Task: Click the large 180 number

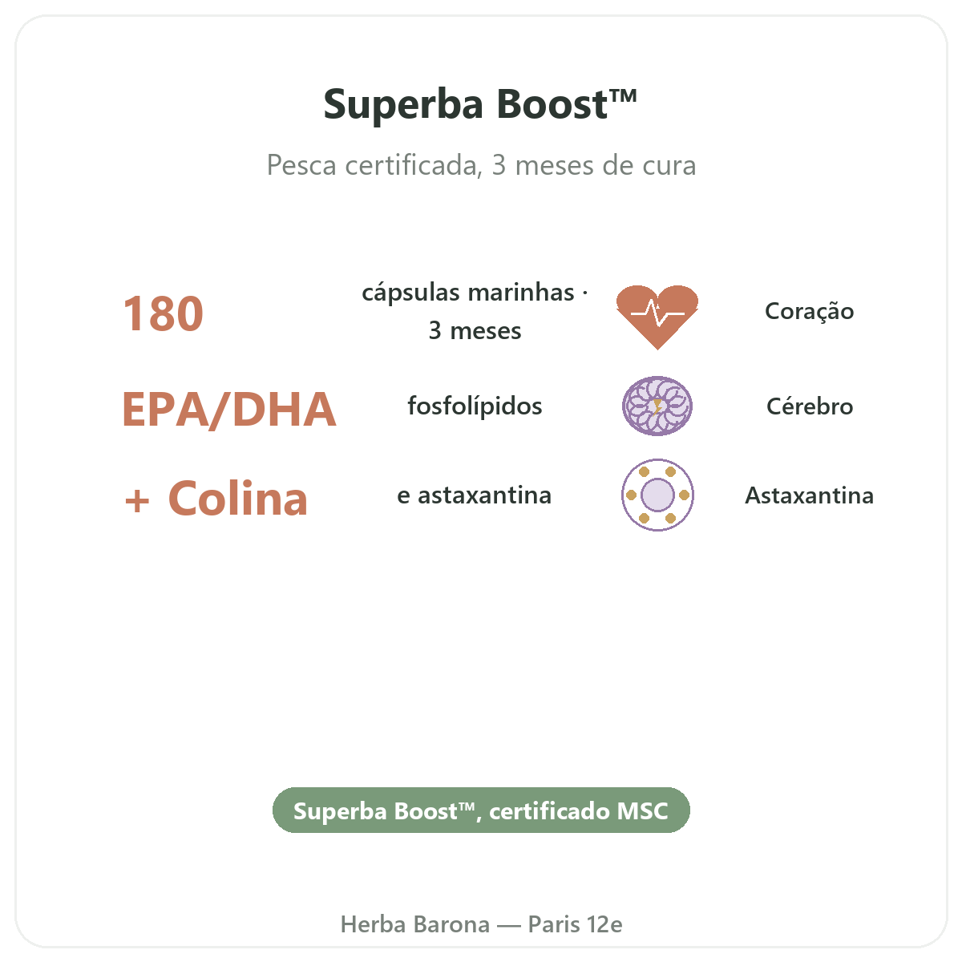Action: (164, 313)
